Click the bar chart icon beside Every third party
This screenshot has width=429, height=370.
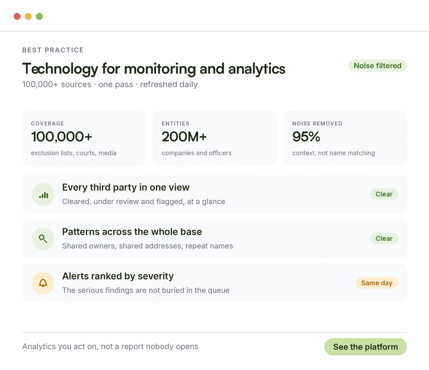43,195
